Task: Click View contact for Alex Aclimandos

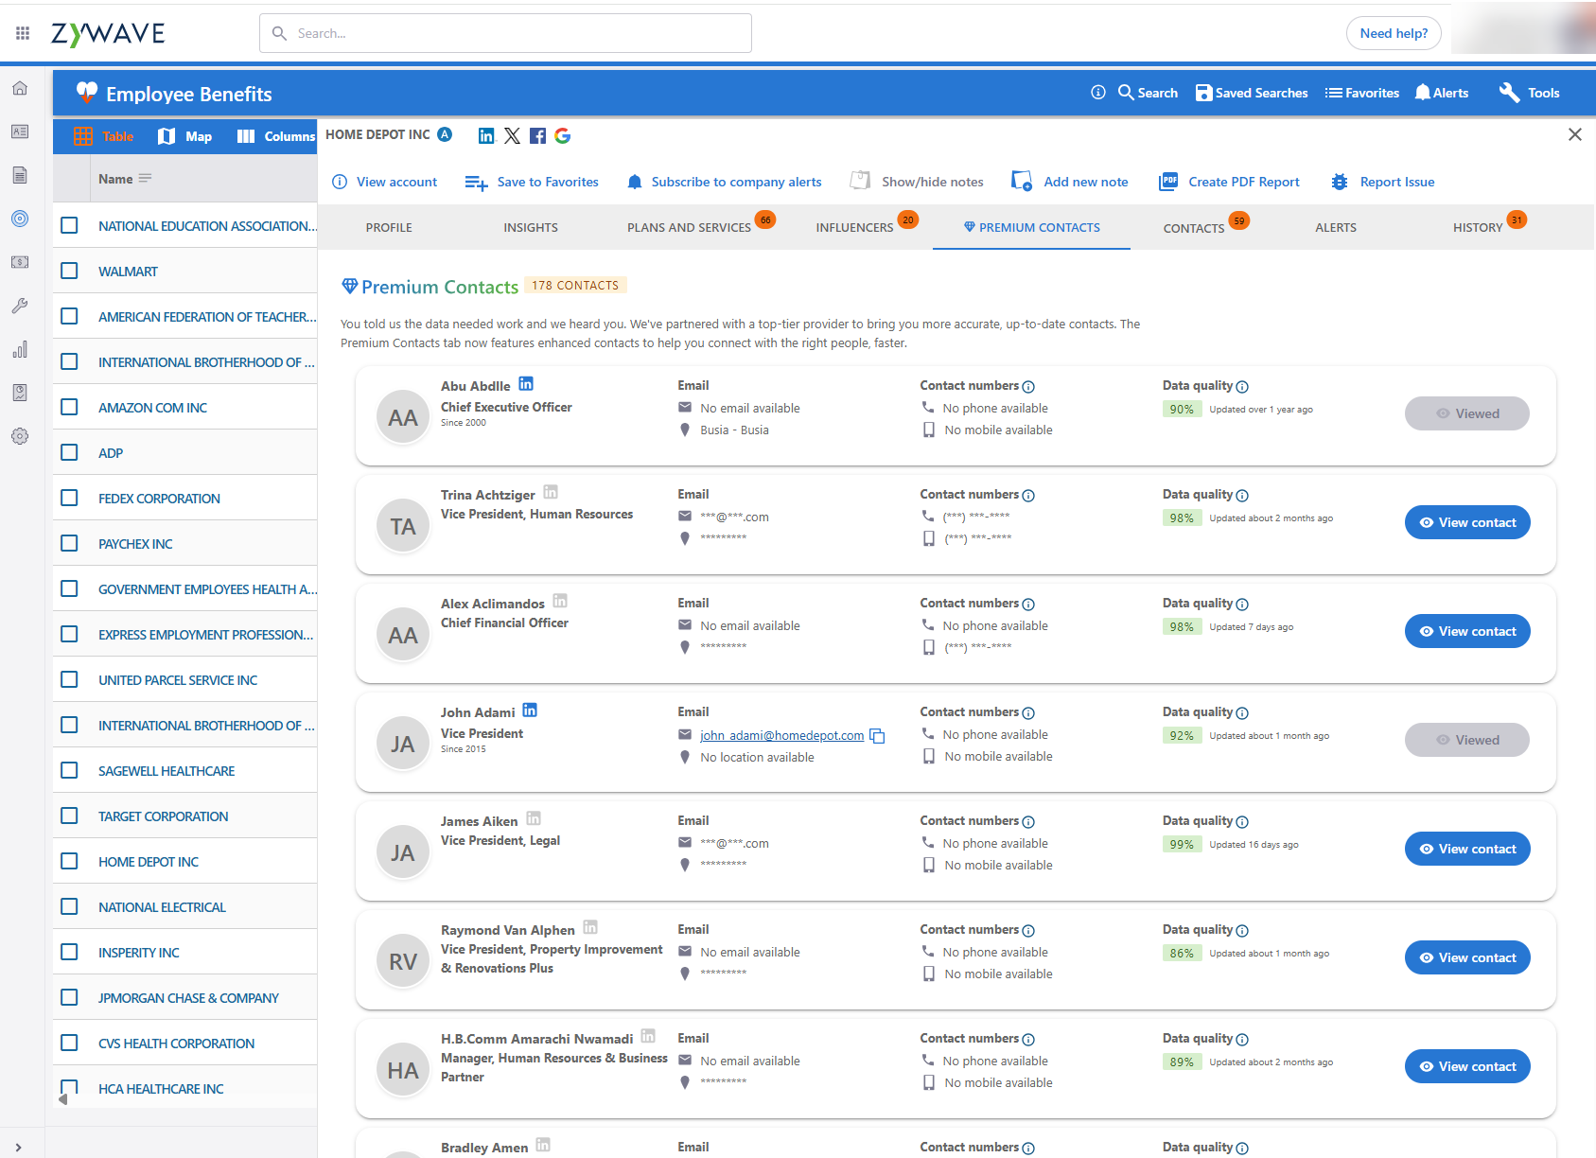Action: click(1467, 631)
